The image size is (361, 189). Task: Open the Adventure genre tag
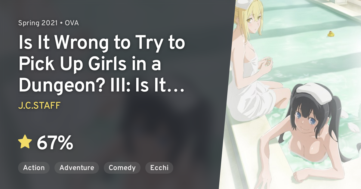77,168
